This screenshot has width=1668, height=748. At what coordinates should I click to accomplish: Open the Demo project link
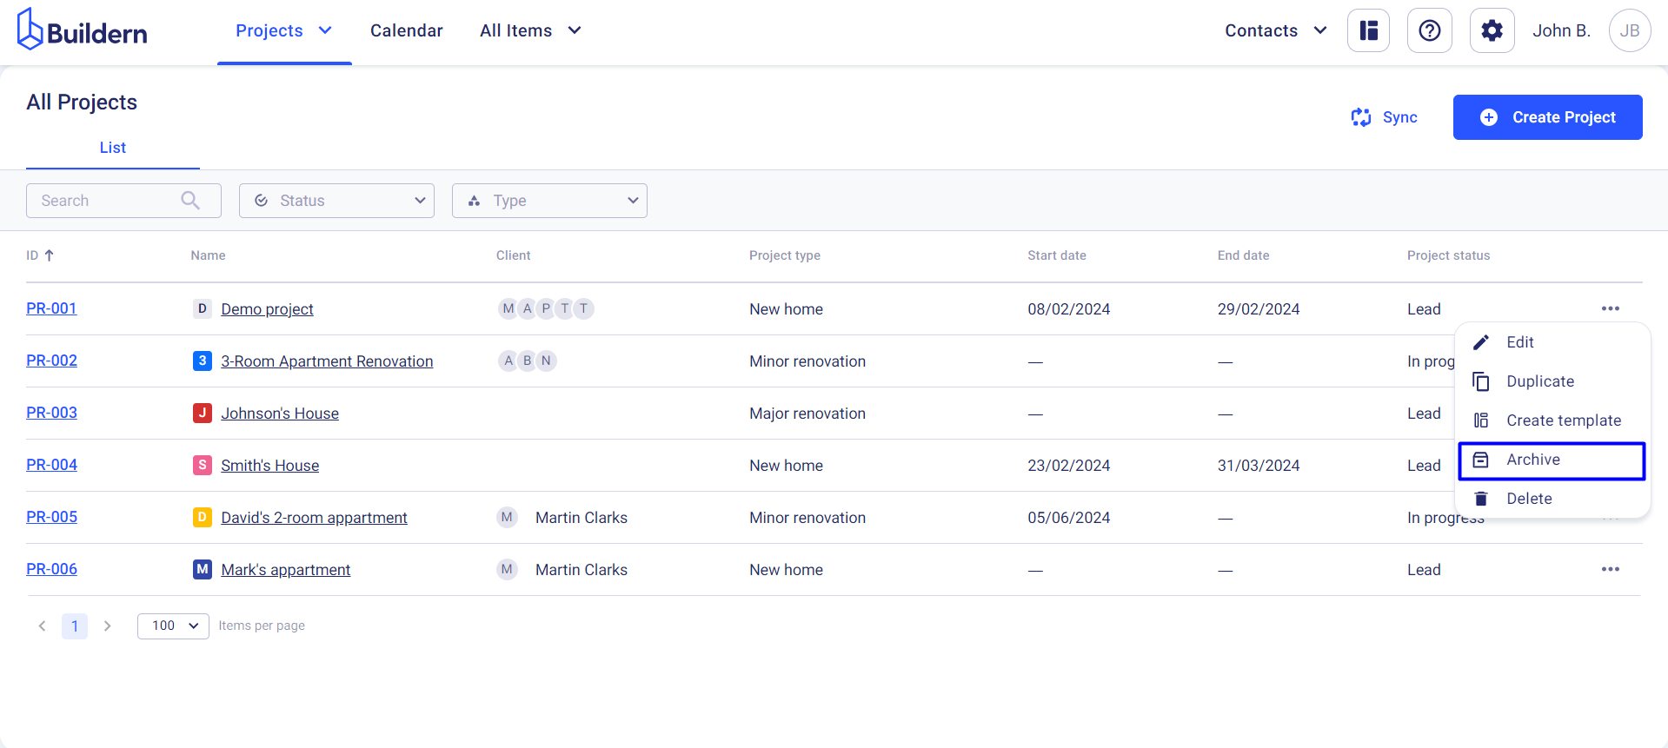pos(267,309)
